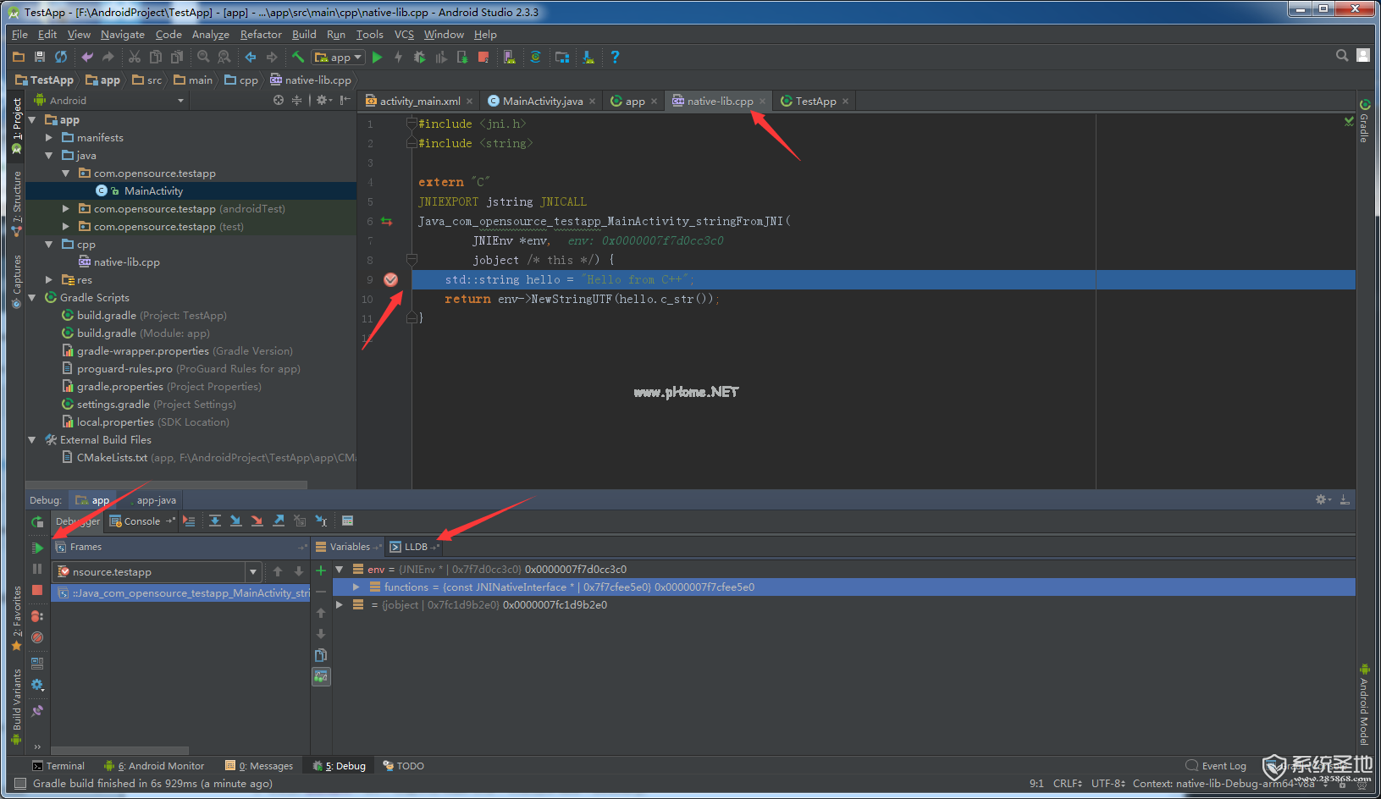The image size is (1381, 799).
Task: Select native-lib.cpp in project tree
Action: point(126,262)
